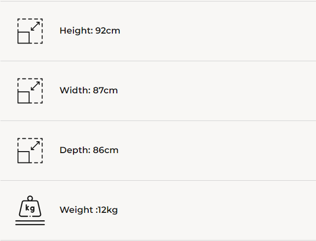
Task: Click the 86cm value
Action: [x=105, y=150]
